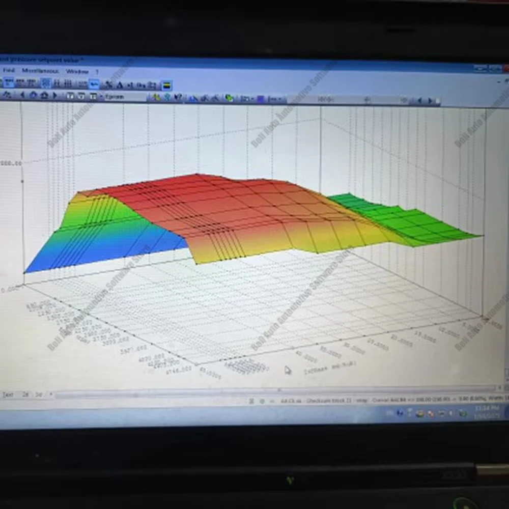Click the blue pencil-like toolbar icon
The width and height of the screenshot is (509, 509).
[193, 98]
